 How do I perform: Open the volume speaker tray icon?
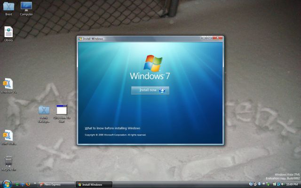283,184
